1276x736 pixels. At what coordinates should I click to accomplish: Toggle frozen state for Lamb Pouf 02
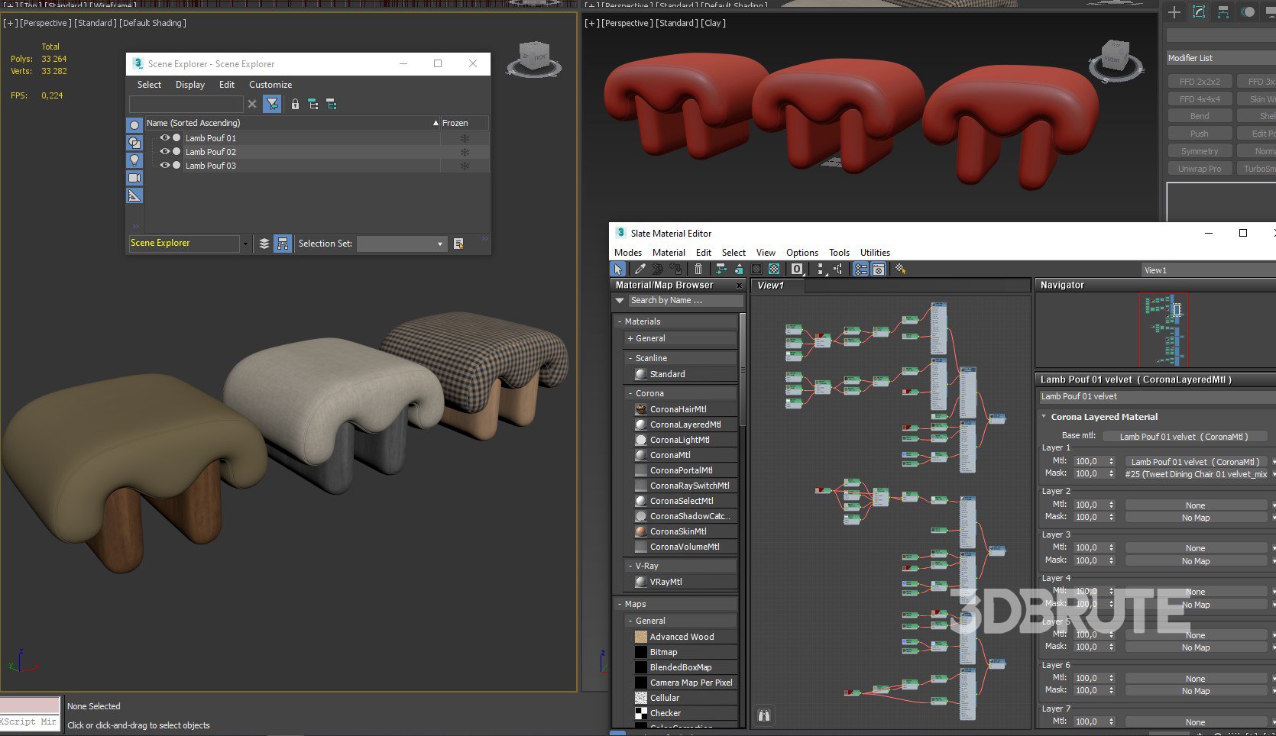(x=464, y=152)
